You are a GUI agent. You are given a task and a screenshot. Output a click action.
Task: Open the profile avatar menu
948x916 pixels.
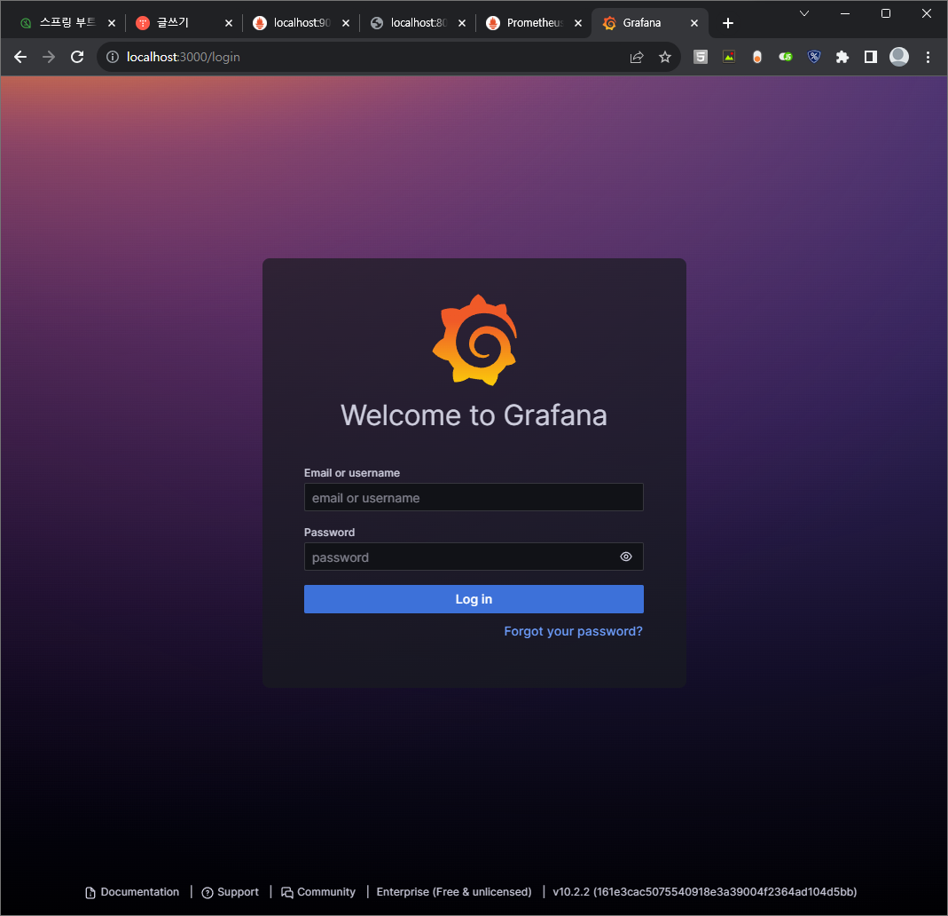pyautogui.click(x=899, y=57)
